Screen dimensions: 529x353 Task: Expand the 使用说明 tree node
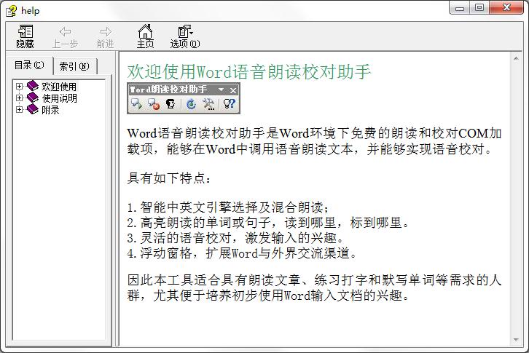coord(19,98)
